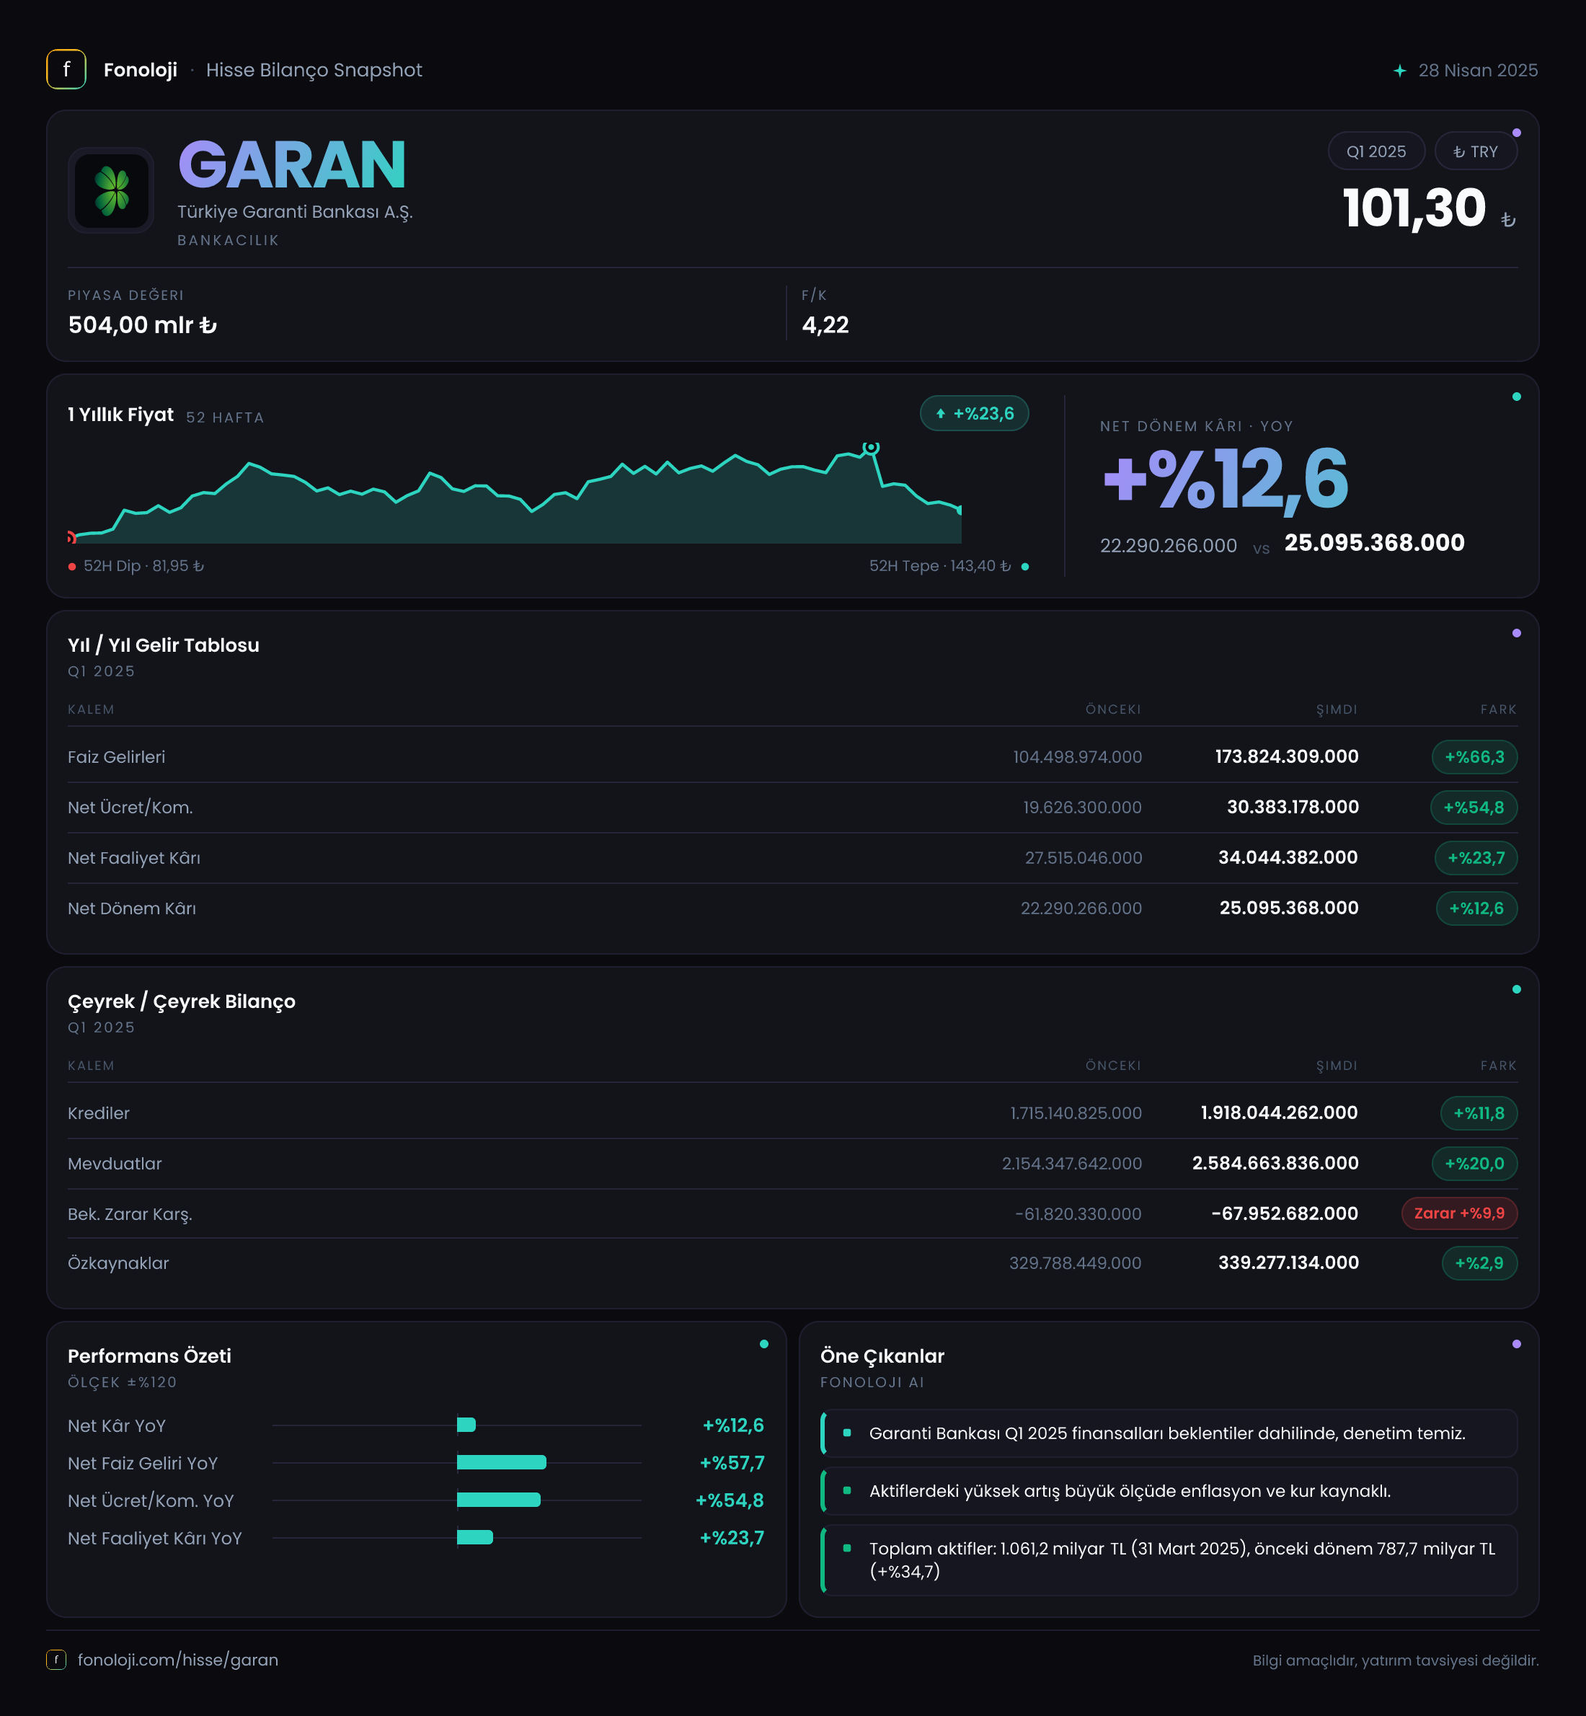Screen dimensions: 1586x1716
Task: Click the value 27.515.046.000
Action: click(x=1083, y=859)
